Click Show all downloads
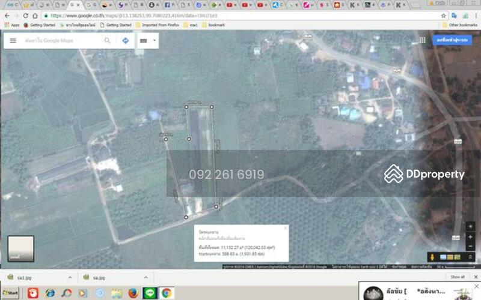Screen dimensions: 481x300 pyautogui.click(x=458, y=277)
